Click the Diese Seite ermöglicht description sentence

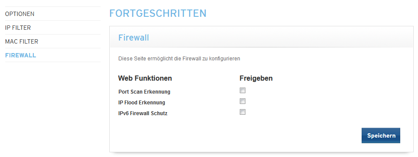pyautogui.click(x=179, y=59)
